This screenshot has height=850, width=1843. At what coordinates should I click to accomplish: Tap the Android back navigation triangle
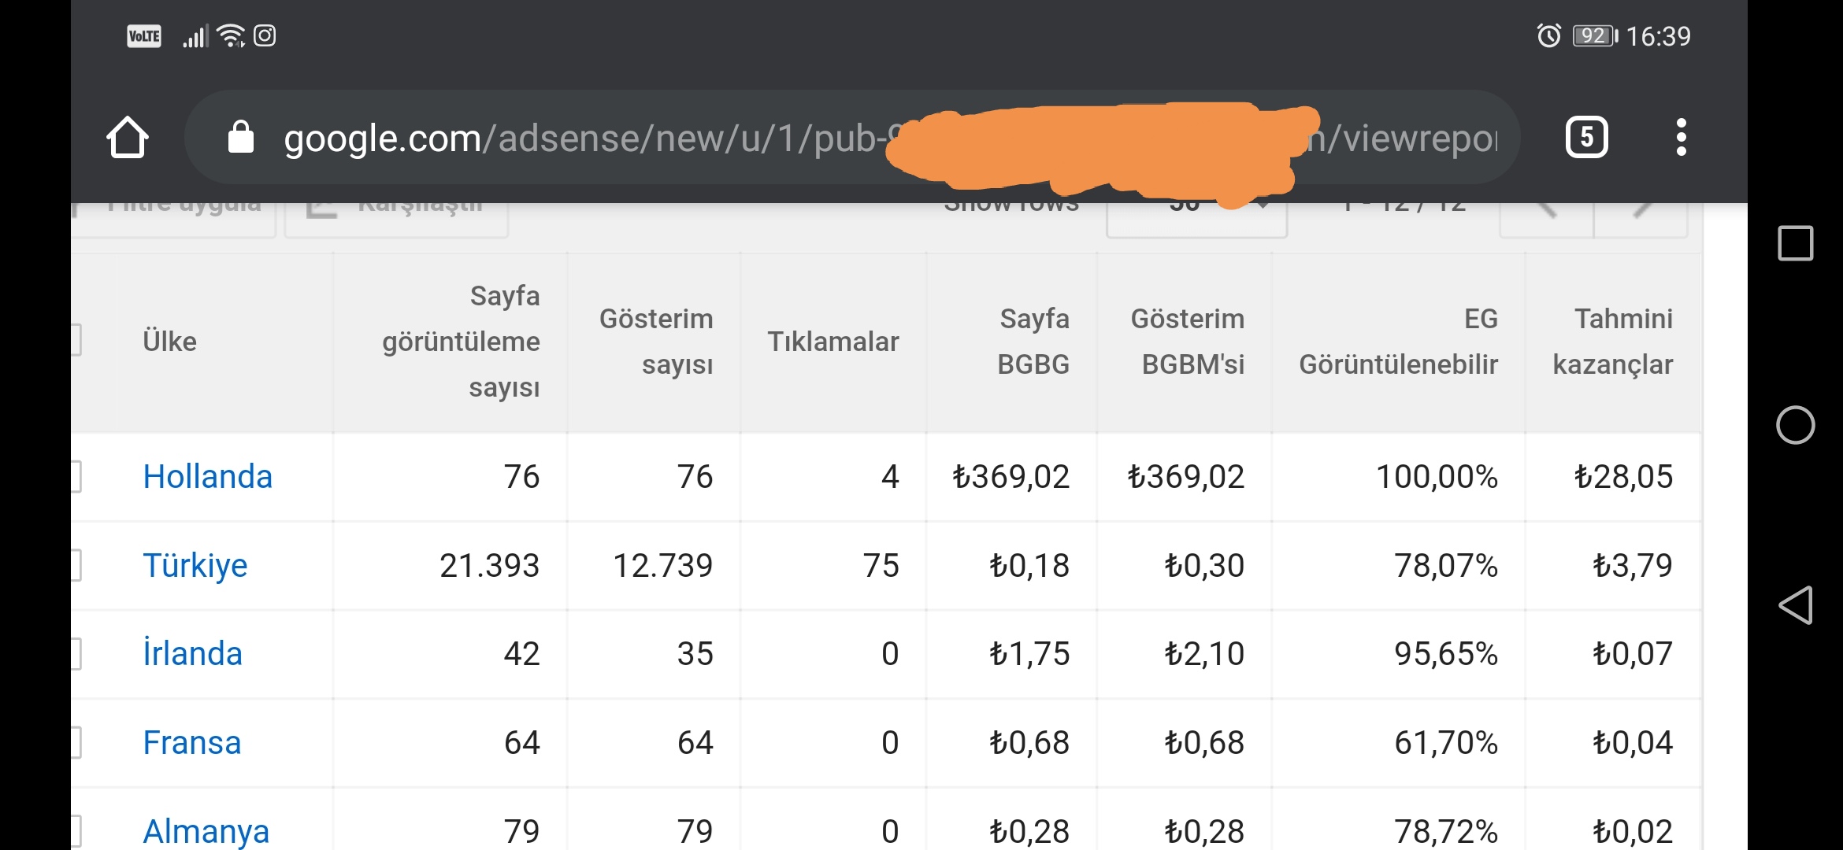point(1795,605)
